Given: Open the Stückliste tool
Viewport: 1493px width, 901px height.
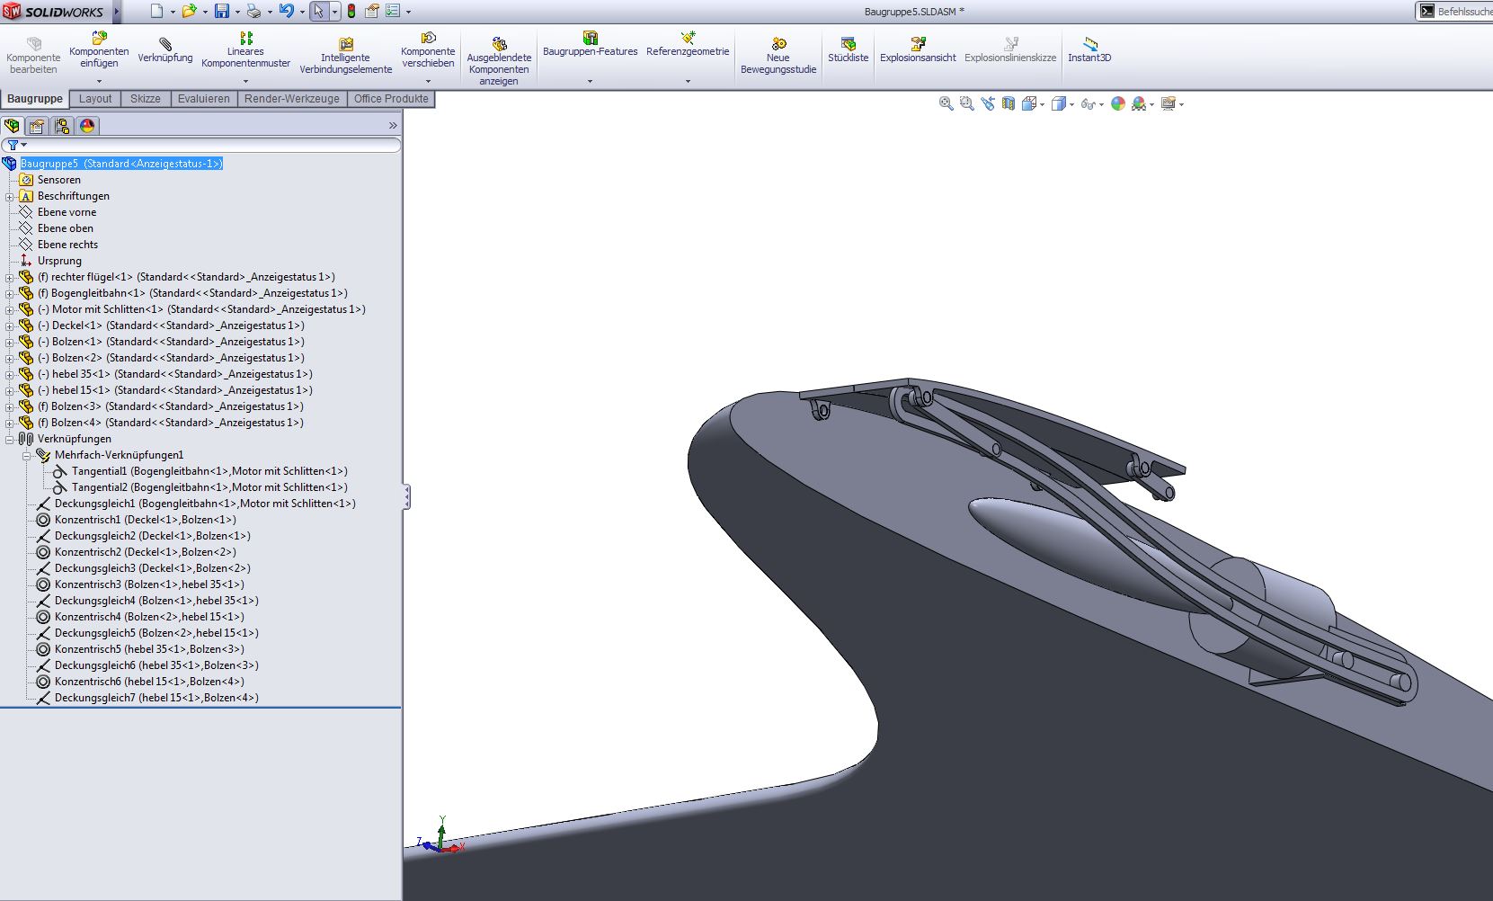Looking at the screenshot, I should 848,44.
